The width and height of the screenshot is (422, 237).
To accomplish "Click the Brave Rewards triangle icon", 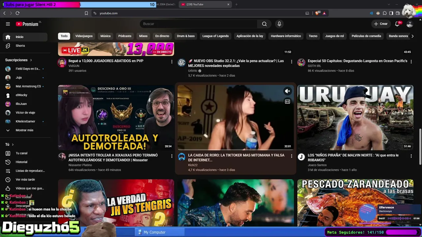I will pyautogui.click(x=324, y=13).
